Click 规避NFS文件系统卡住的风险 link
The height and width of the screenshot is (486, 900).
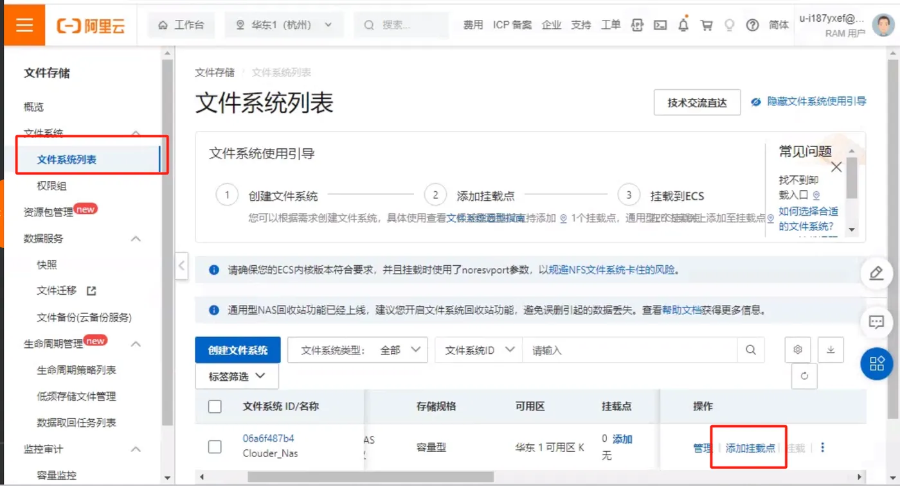coord(612,270)
